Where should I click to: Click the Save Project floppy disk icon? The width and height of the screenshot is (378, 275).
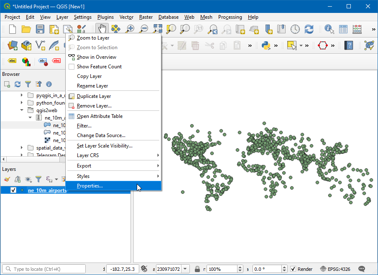(40, 29)
